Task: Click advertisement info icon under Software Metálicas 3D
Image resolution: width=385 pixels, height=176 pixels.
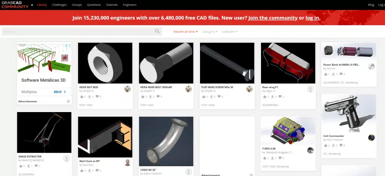Action: click(68, 102)
